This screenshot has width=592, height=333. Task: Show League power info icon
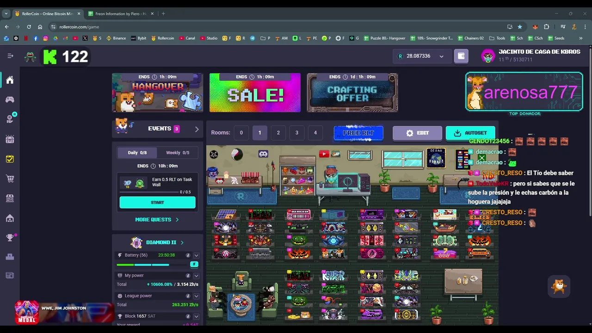coord(188,296)
